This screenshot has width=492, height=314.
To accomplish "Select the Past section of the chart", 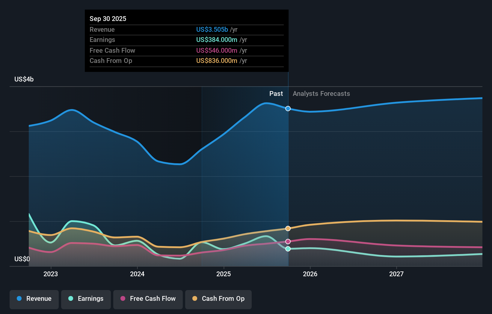I will coord(276,93).
